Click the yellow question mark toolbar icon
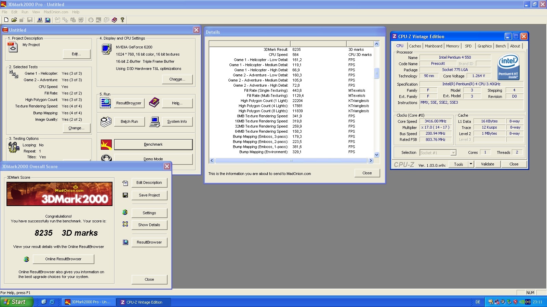This screenshot has width=547, height=307. tap(122, 20)
